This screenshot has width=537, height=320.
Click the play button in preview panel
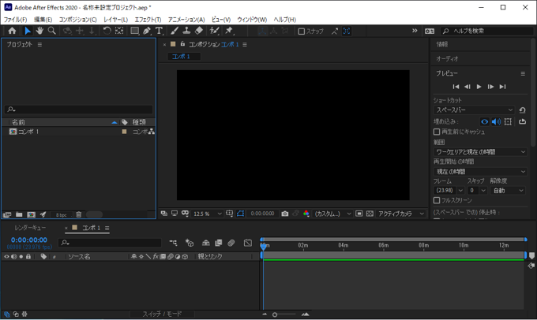(x=479, y=87)
